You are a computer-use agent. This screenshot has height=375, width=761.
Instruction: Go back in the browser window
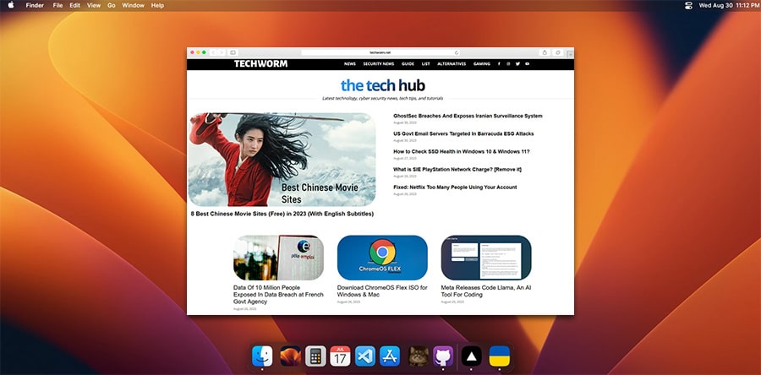[213, 52]
